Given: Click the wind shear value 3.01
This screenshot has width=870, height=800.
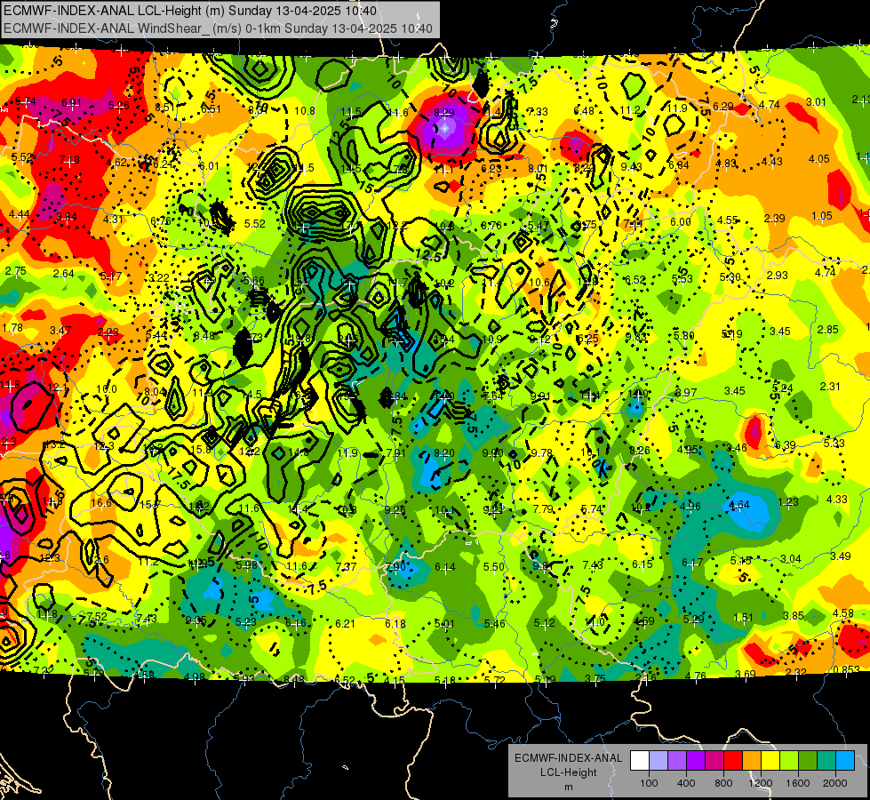Looking at the screenshot, I should click(816, 102).
